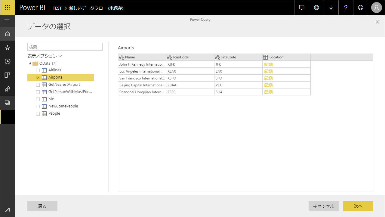
Task: Open the [記録] link in JFK's Location cell
Action: [269, 64]
